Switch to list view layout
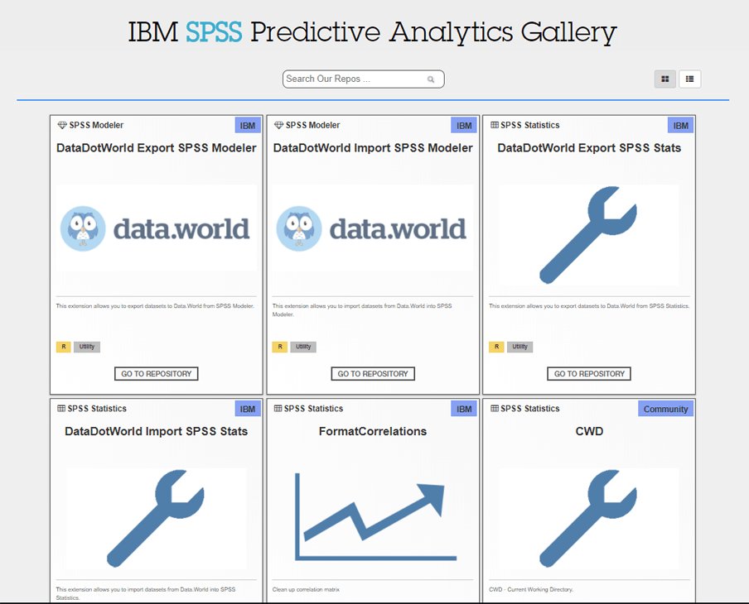Screen dimensions: 749x604 tap(690, 79)
